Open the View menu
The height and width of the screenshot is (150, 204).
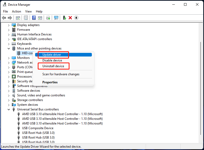pos(29,11)
